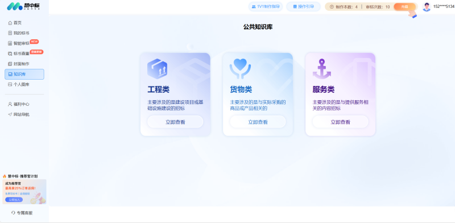
Task: Click the megaphone illustration in promo banner
Action: (38, 199)
